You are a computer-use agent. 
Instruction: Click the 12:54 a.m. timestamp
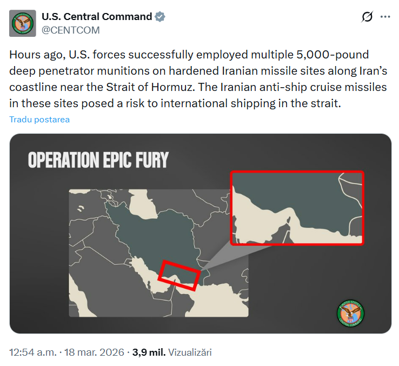point(32,352)
